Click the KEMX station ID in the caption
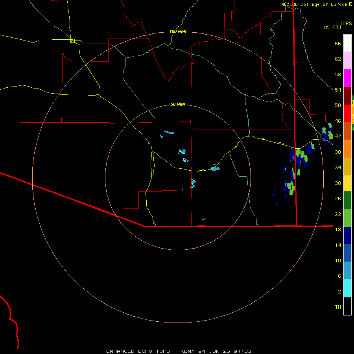 click(x=187, y=351)
